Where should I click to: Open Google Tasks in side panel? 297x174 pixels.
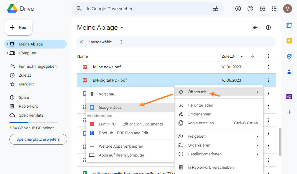tap(289, 56)
